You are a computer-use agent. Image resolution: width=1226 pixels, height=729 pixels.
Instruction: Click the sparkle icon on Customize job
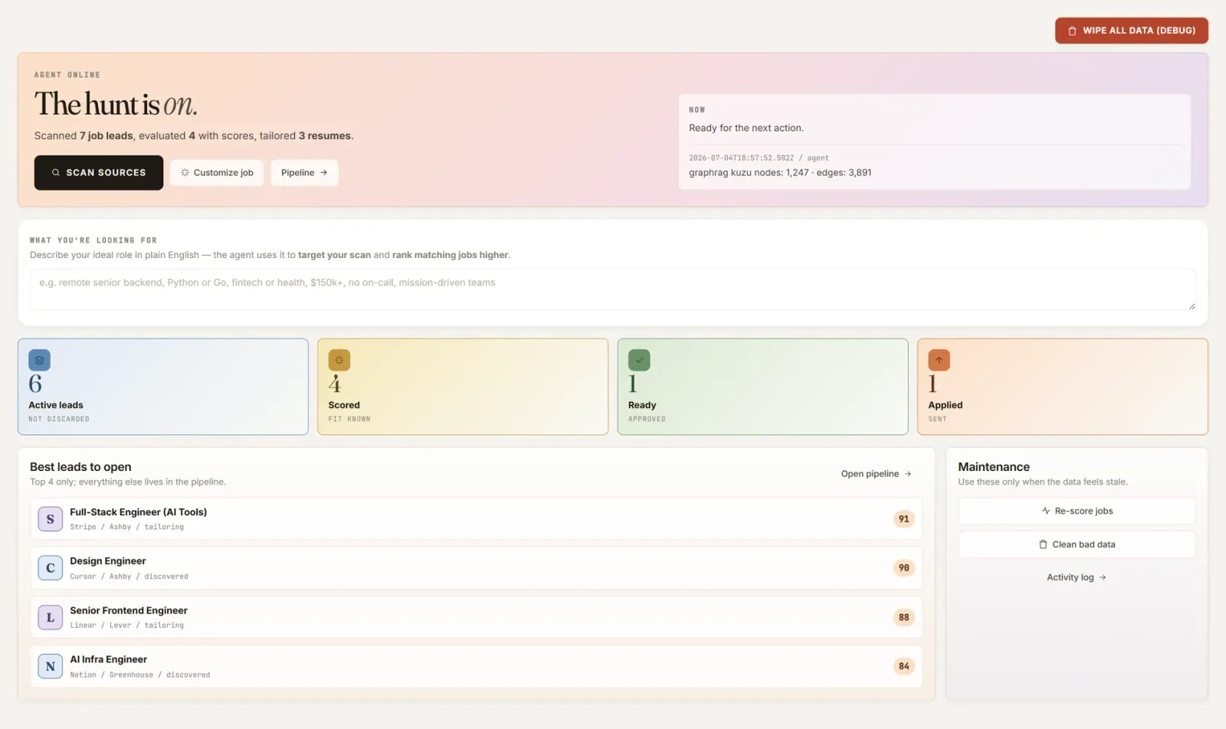click(185, 172)
